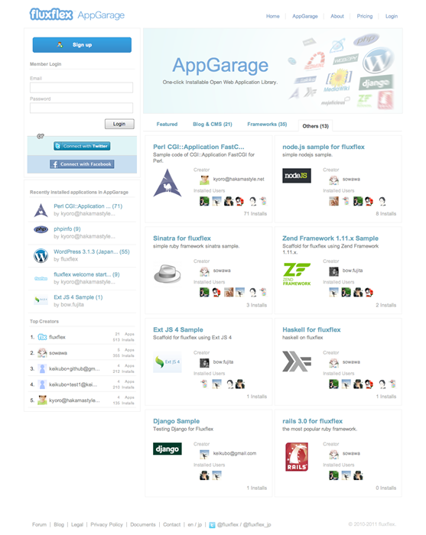Open AppGarage in top navigation
The width and height of the screenshot is (426, 535).
(x=305, y=16)
